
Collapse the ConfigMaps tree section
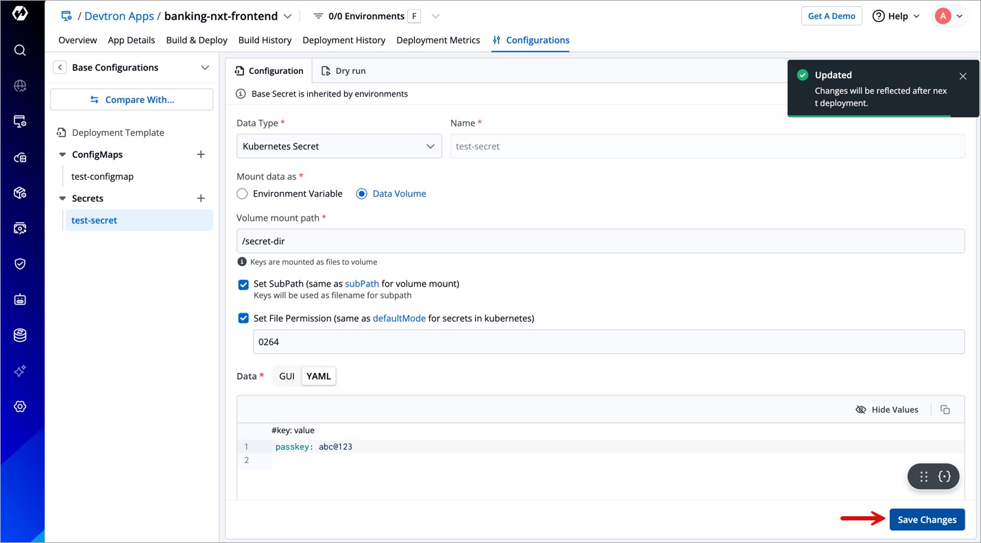coord(62,155)
